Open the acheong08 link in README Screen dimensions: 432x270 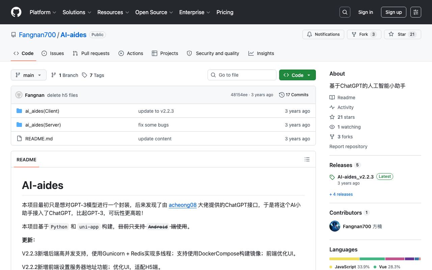(x=183, y=205)
